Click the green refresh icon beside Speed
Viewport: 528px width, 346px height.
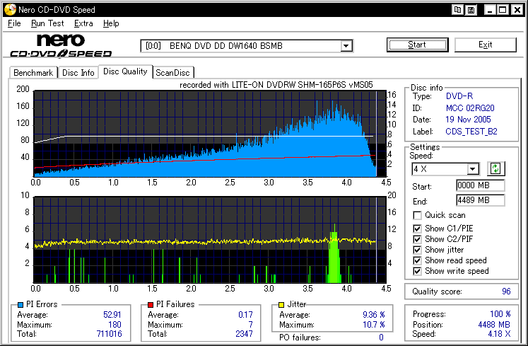coord(495,168)
